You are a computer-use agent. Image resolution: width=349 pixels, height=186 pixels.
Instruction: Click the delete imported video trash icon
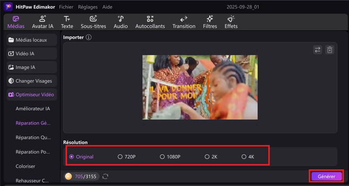[x=330, y=50]
